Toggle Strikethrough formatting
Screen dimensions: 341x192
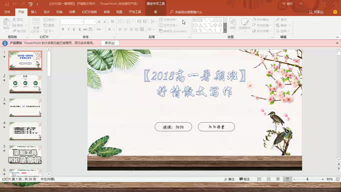[85, 29]
